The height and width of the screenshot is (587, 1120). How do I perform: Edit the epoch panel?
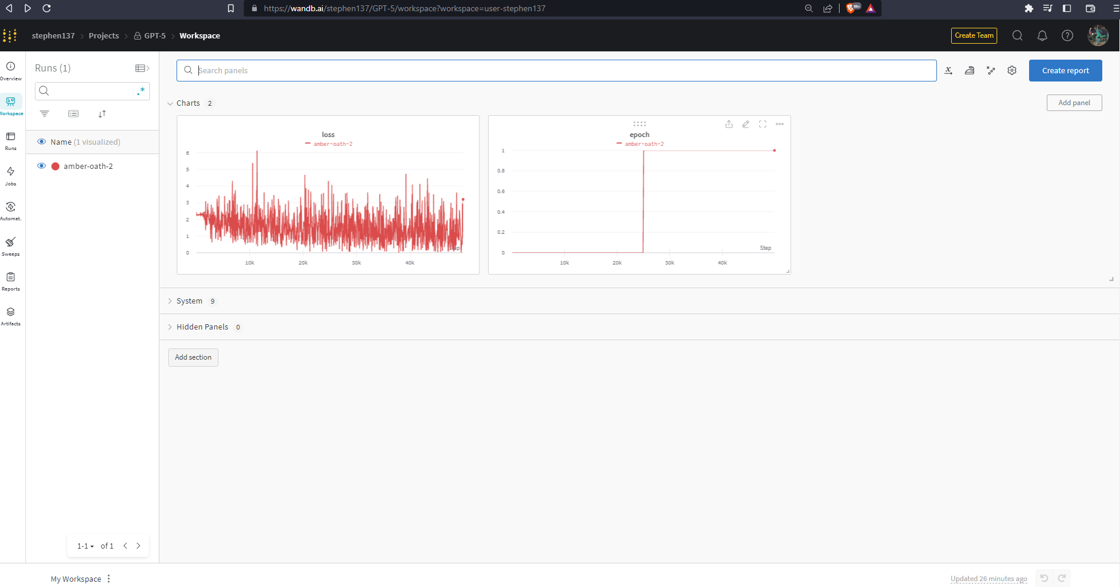click(746, 124)
